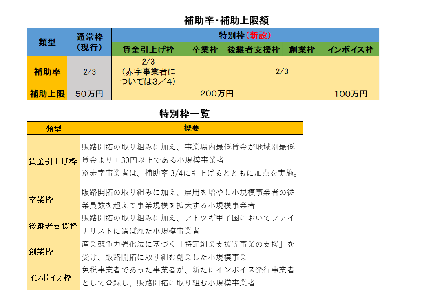Click the note ※赤字事業者は、補助率 3/4に引上げる
This screenshot has width=424, height=294.
point(190,173)
